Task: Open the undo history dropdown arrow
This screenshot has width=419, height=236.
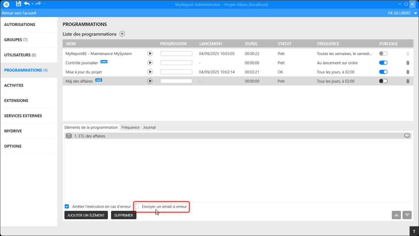Action: coord(32,4)
